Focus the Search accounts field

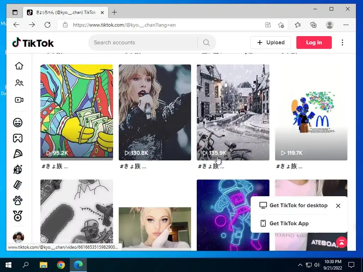point(144,42)
